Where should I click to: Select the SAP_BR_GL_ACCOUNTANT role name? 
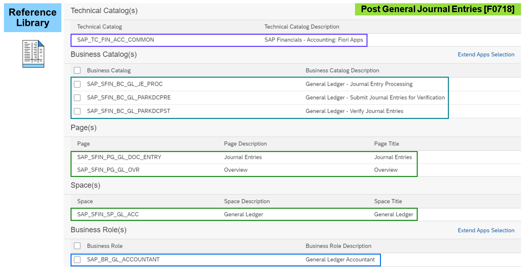click(x=123, y=260)
